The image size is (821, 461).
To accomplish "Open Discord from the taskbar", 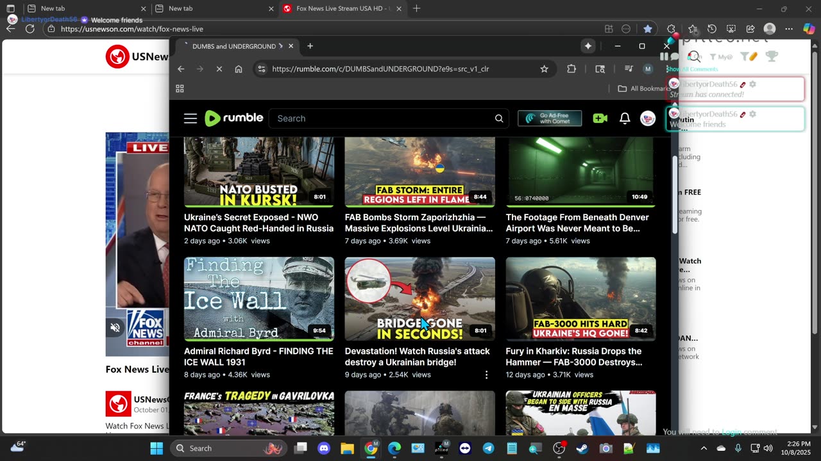I will click(x=324, y=448).
